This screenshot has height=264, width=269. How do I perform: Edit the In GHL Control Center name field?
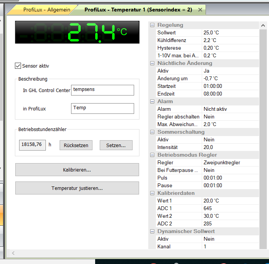(x=102, y=90)
